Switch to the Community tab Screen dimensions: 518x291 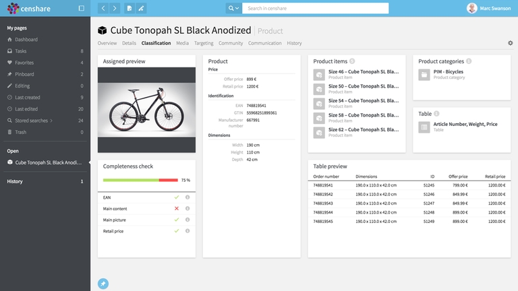pyautogui.click(x=231, y=43)
